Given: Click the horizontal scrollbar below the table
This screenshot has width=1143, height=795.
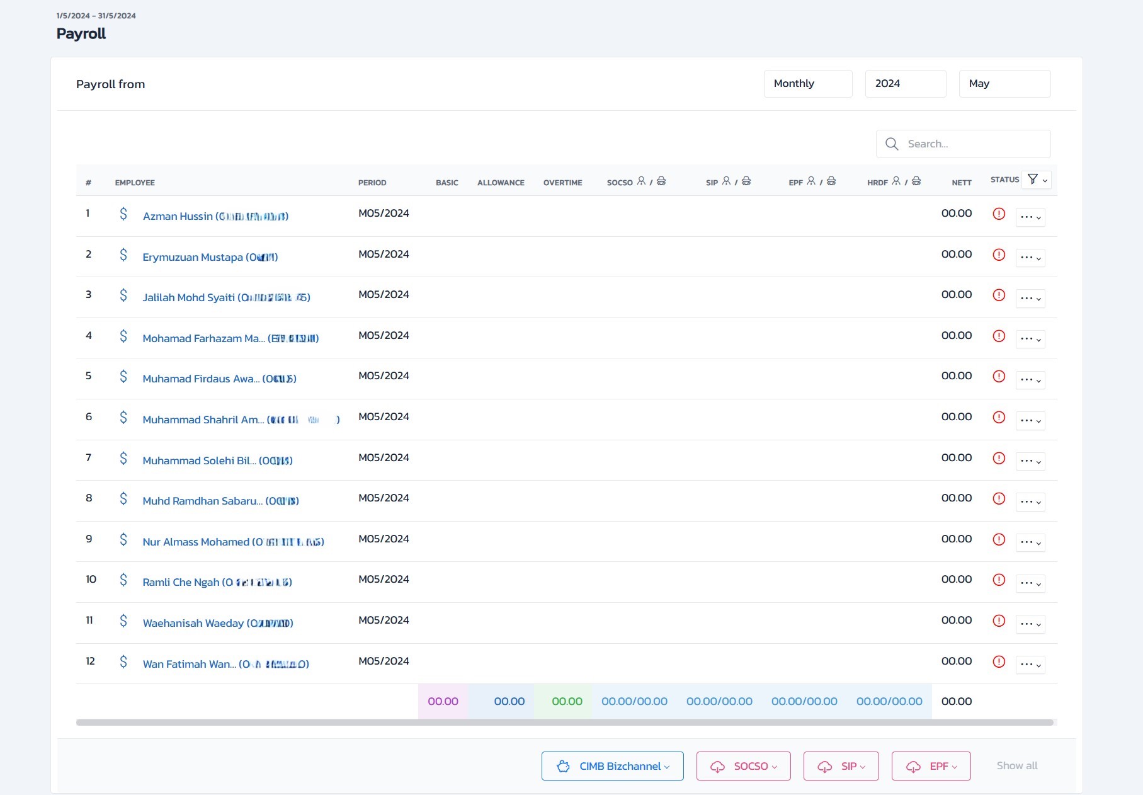Looking at the screenshot, I should click(x=564, y=723).
